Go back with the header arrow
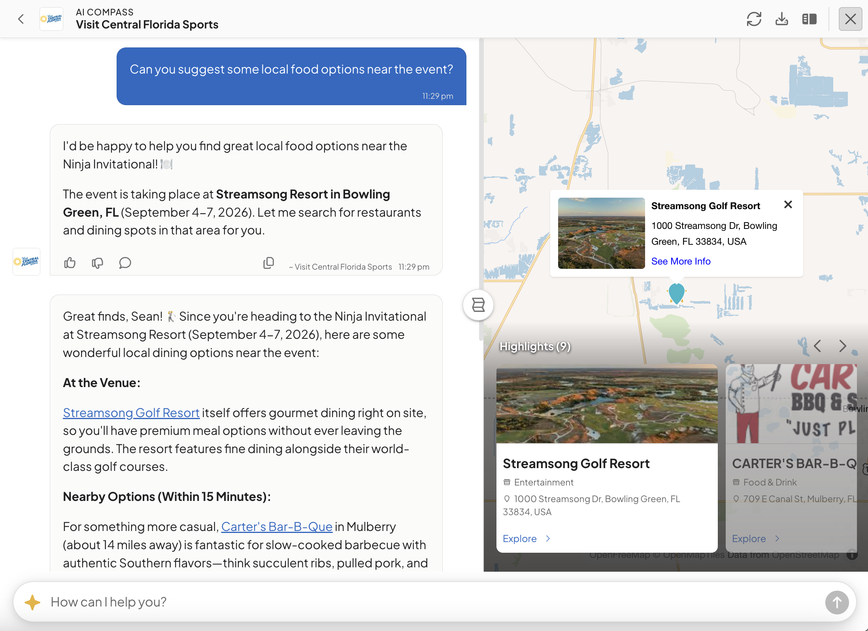This screenshot has height=631, width=868. pos(21,19)
